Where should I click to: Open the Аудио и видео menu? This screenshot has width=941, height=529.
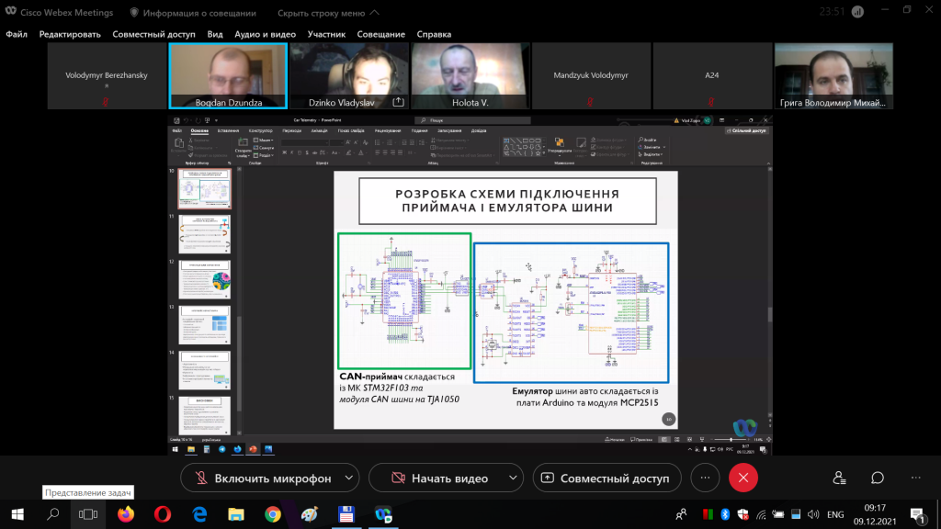tap(266, 34)
